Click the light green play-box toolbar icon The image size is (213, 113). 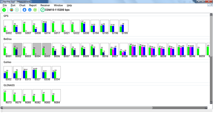pos(17,10)
